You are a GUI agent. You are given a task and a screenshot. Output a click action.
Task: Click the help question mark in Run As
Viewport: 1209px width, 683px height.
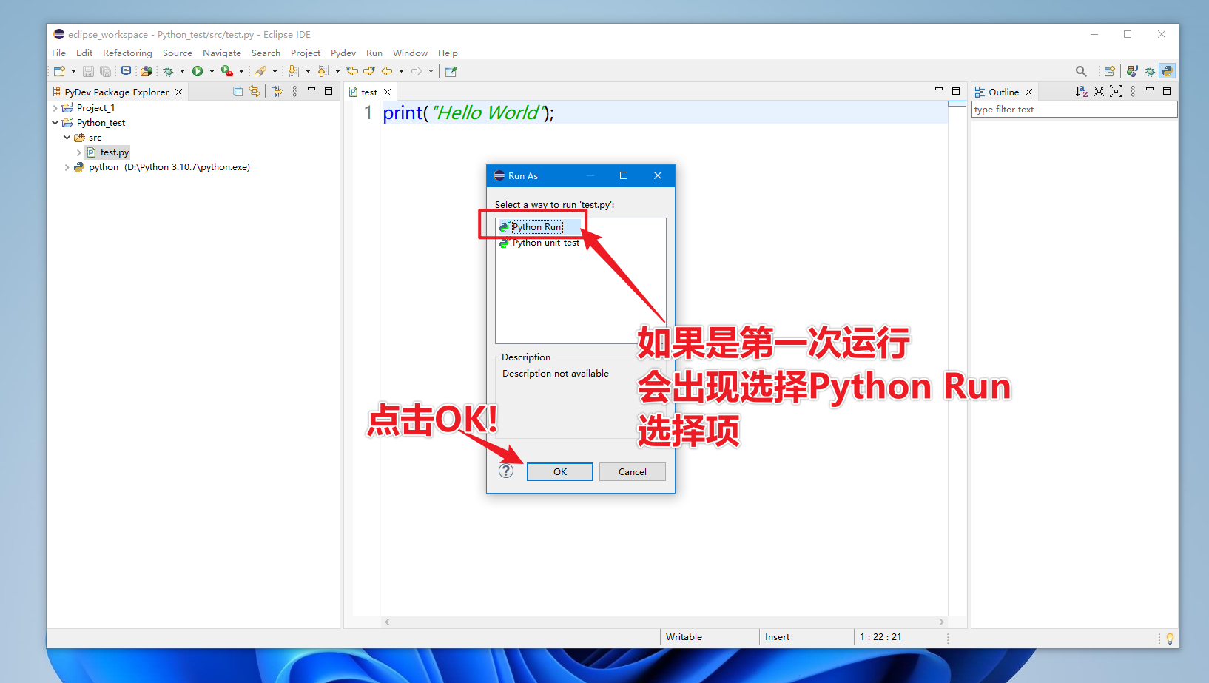click(506, 471)
